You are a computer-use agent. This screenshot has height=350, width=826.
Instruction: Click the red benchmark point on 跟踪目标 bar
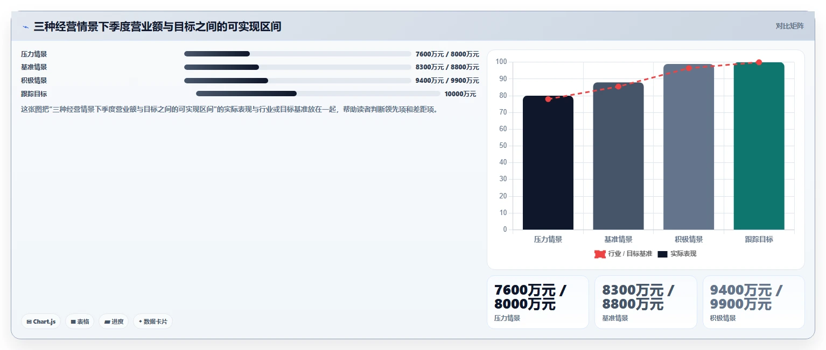[x=759, y=62]
